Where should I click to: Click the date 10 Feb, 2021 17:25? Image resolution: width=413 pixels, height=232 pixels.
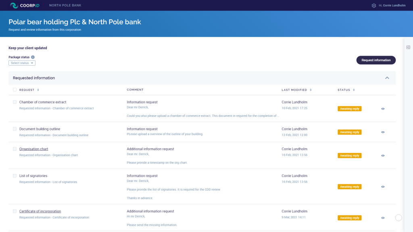(x=294, y=108)
